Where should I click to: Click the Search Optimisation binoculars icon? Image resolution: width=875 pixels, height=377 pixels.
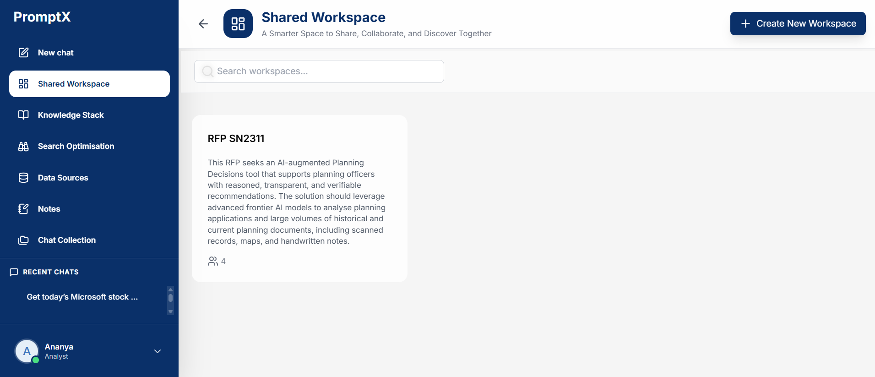pos(23,146)
